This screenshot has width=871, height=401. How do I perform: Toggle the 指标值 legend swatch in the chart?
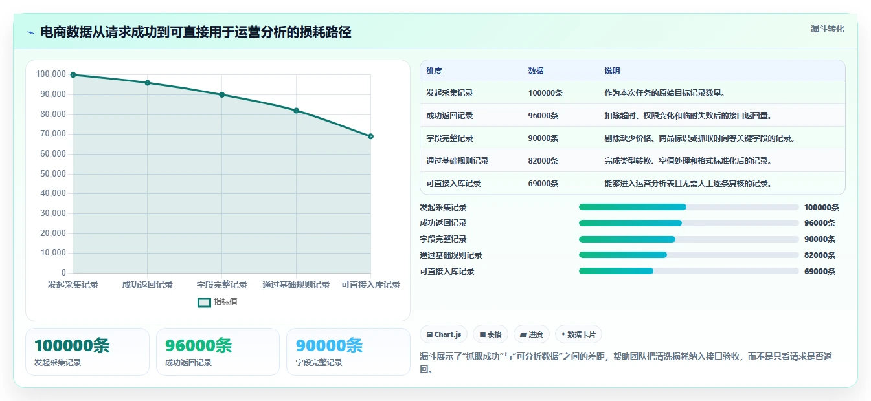point(205,302)
